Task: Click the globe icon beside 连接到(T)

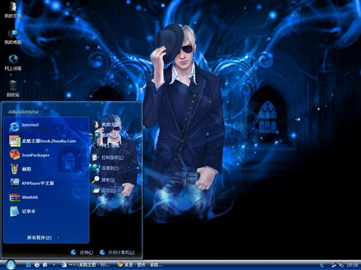Action: pos(95,168)
